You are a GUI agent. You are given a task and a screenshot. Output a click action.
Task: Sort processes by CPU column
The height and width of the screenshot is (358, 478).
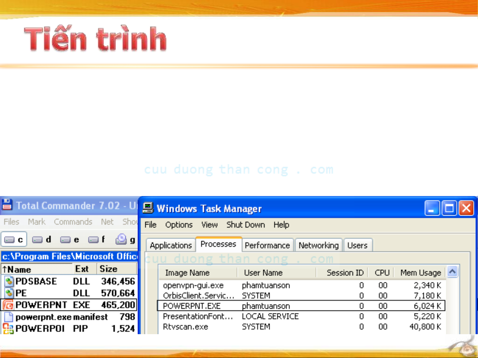tap(380, 273)
